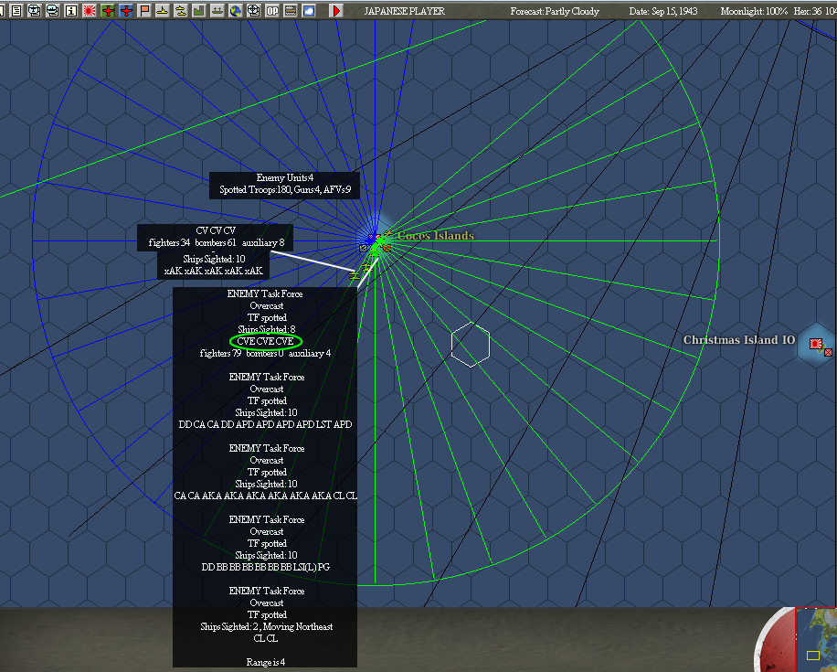Click the Christmas Island IO map label
The image size is (837, 672).
tap(739, 340)
